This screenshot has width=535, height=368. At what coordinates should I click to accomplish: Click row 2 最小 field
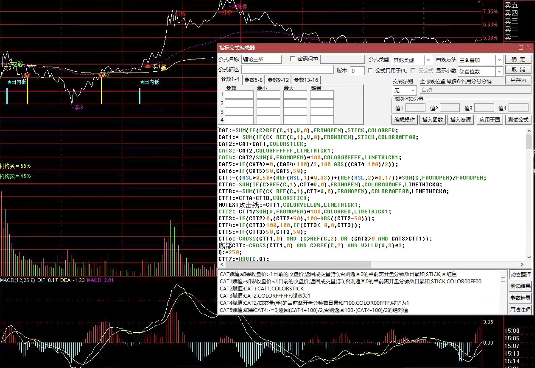pos(268,103)
